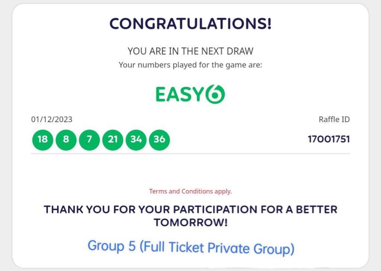Click the divider line below the numbers
381x271 pixels.
tap(190, 154)
